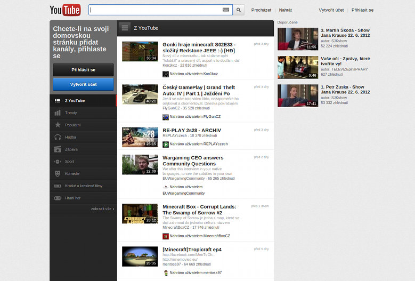The height and width of the screenshot is (281, 415).
Task: Open the guide menu icon beside Z YouTube
Action: point(125,28)
